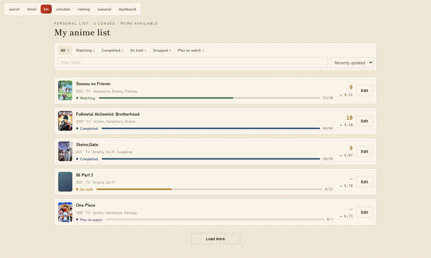Click the One Piece progress bar

(215, 220)
